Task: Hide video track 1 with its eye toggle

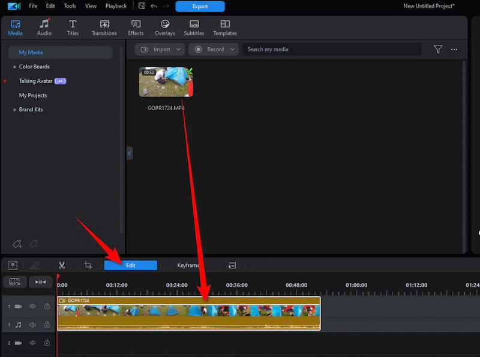Action: click(32, 306)
